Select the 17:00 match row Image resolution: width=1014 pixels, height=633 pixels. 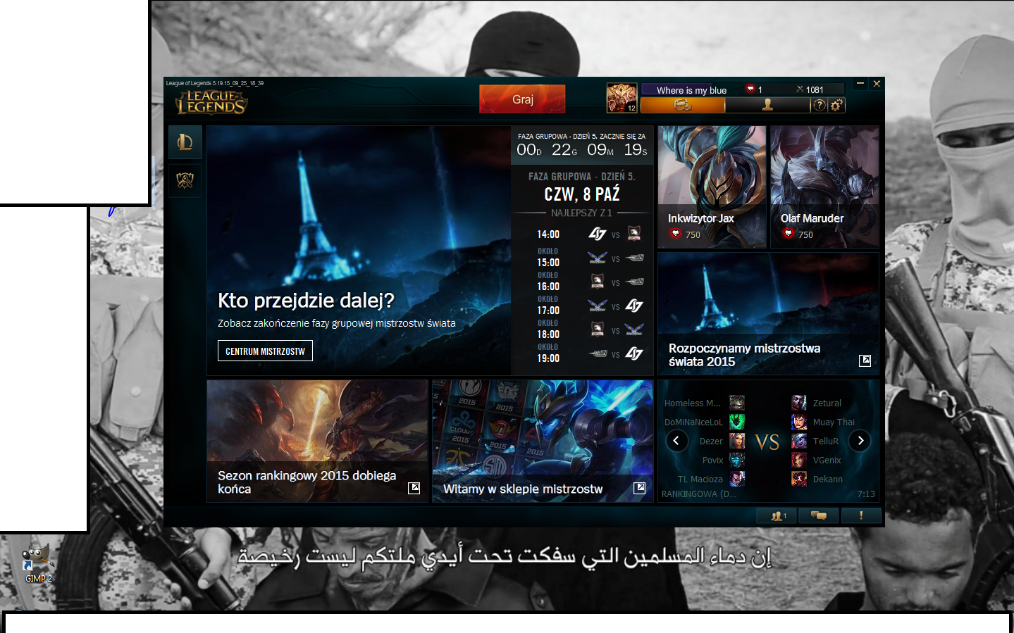click(x=582, y=306)
